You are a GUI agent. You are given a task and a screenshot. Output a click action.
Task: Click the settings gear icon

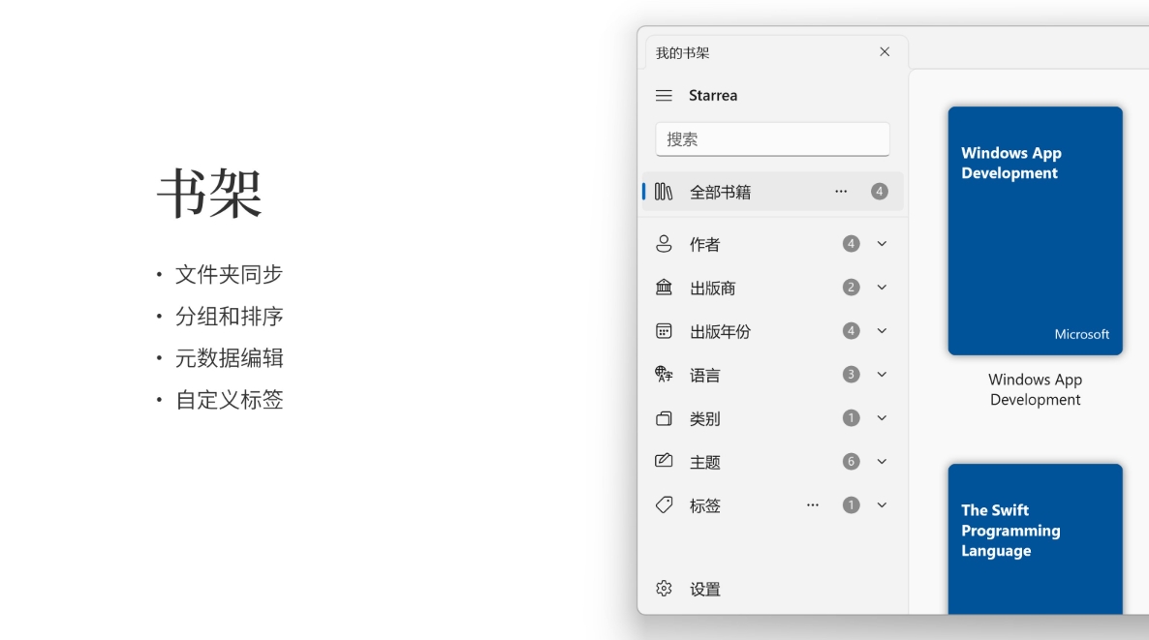[663, 588]
